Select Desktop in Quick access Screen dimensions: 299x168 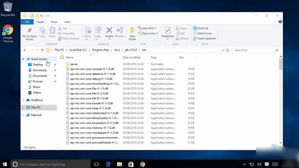tap(38, 64)
